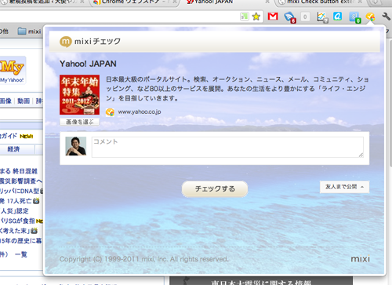The image size is (392, 285).
Task: Open the 友人まで公開 privacy dropdown
Action: tap(344, 187)
